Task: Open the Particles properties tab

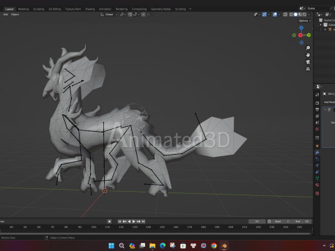Action: (x=318, y=159)
